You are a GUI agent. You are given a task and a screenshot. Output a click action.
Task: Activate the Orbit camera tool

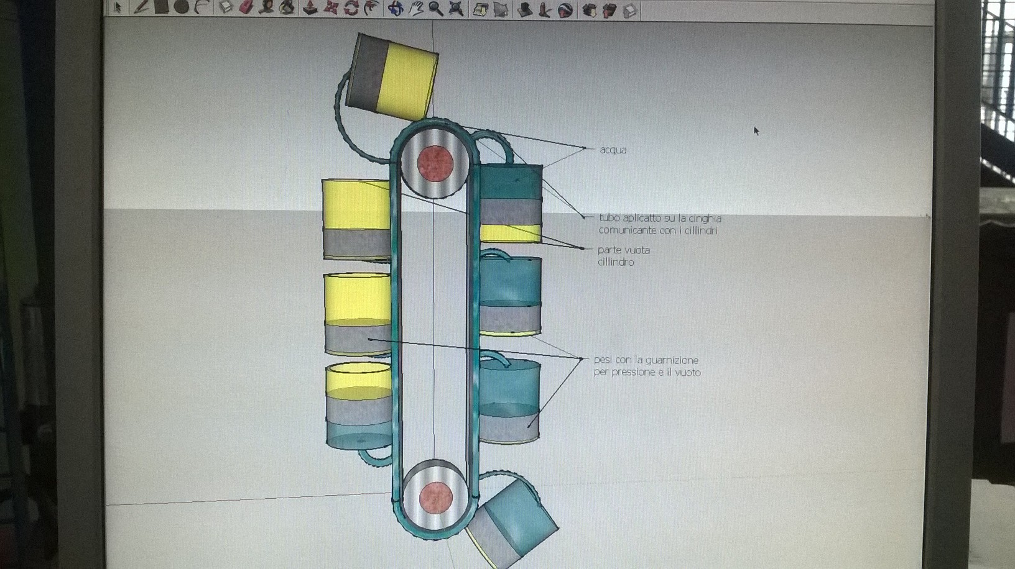click(396, 9)
